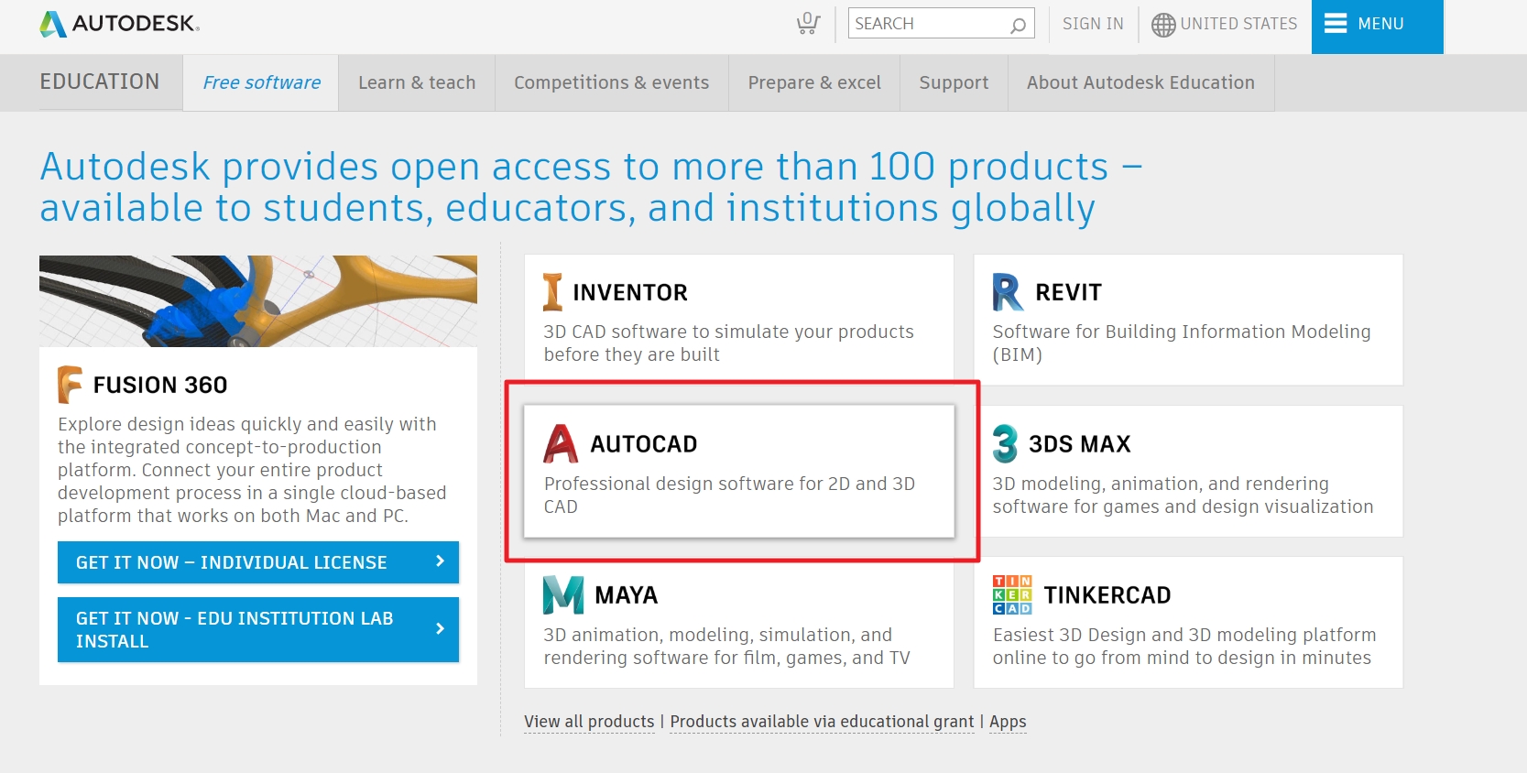Open the blue MENU button
The height and width of the screenshot is (773, 1527).
click(1377, 27)
